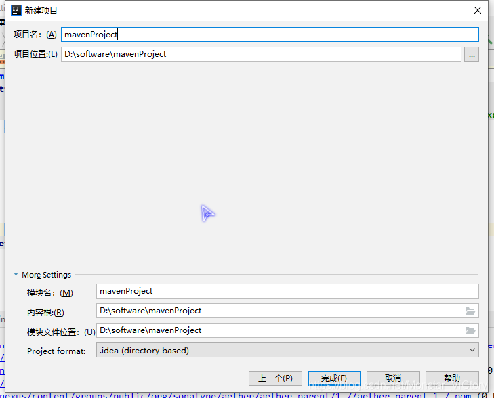Close the 新建项目 dialog
This screenshot has width=494, height=398.
pyautogui.click(x=478, y=10)
